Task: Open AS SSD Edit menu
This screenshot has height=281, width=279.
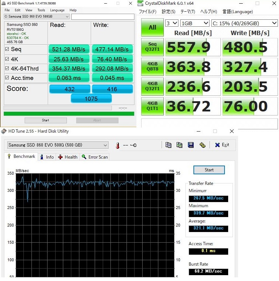Action: (x=18, y=10)
